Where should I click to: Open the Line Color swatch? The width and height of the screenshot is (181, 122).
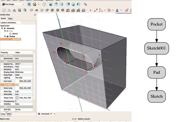17,81
